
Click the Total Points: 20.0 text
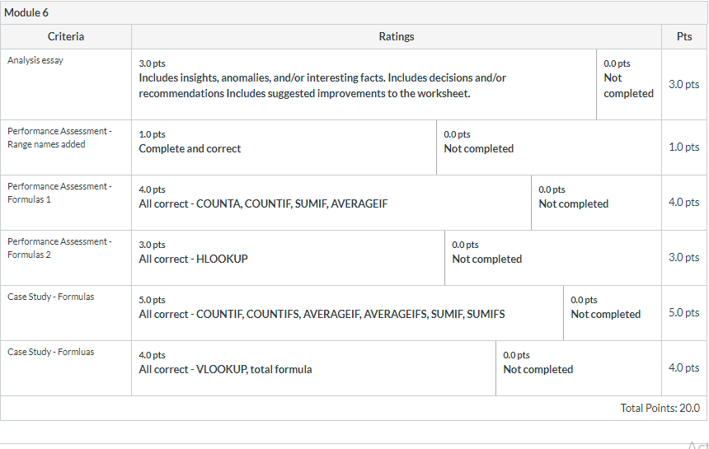(660, 408)
